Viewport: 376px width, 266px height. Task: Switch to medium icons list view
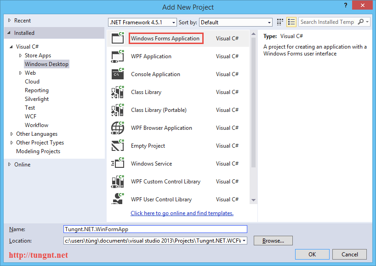coord(291,22)
